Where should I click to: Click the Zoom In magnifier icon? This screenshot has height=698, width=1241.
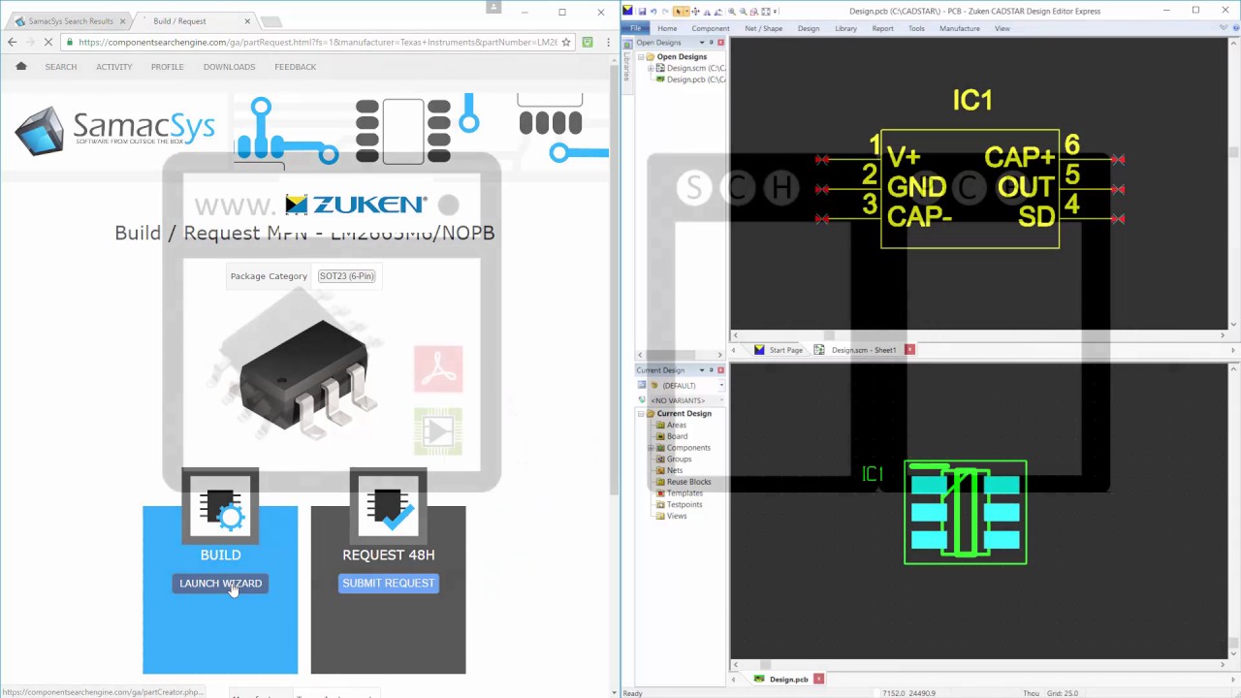click(732, 12)
